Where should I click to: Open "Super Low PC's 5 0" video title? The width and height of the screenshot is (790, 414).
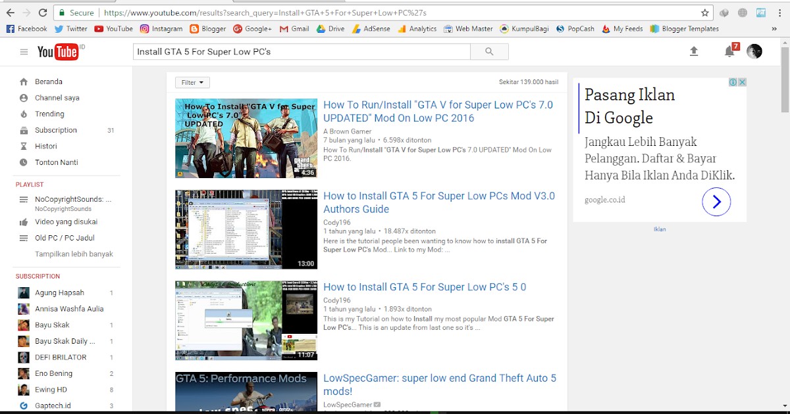(425, 287)
